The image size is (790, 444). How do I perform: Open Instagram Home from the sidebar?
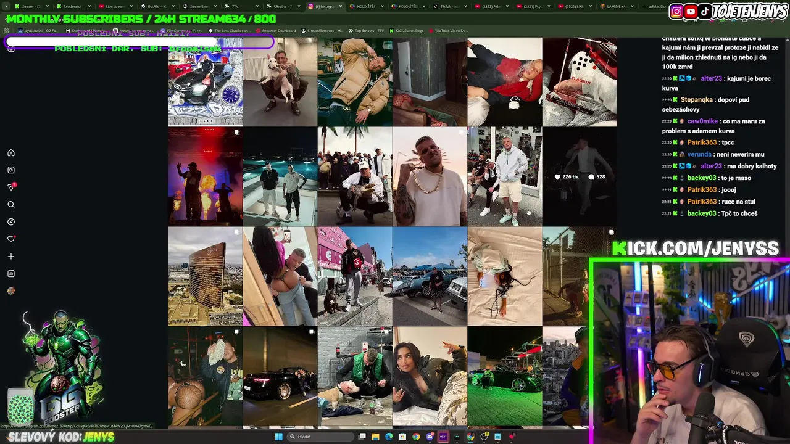11,153
